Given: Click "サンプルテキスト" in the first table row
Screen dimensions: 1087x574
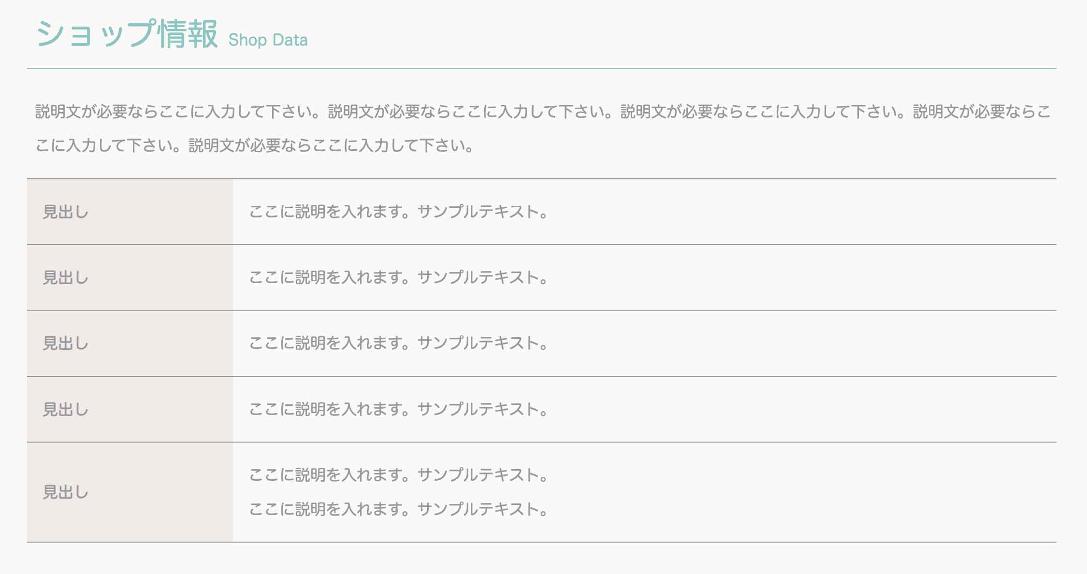Looking at the screenshot, I should (478, 212).
